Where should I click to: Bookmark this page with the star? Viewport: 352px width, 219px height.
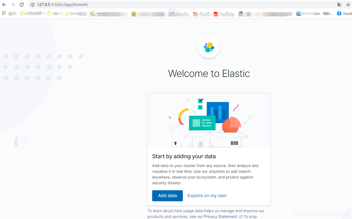click(348, 5)
